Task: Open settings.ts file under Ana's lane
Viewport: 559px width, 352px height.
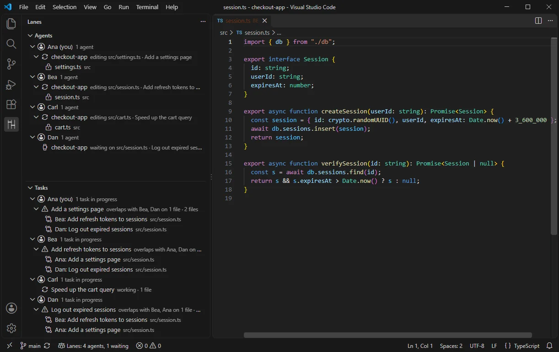Action: click(x=68, y=67)
